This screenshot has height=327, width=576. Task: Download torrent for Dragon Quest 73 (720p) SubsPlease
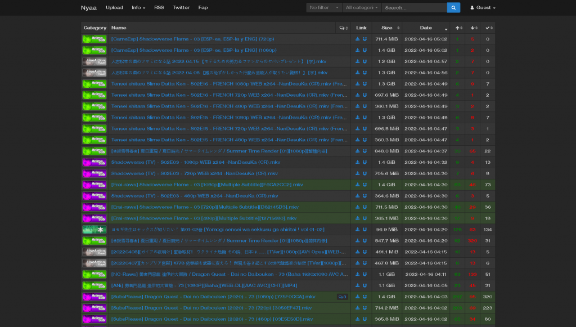tap(357, 308)
